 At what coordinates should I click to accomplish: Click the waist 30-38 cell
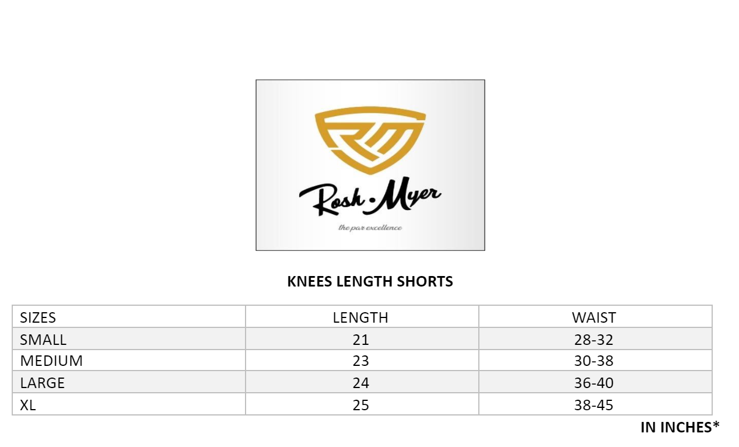595,361
